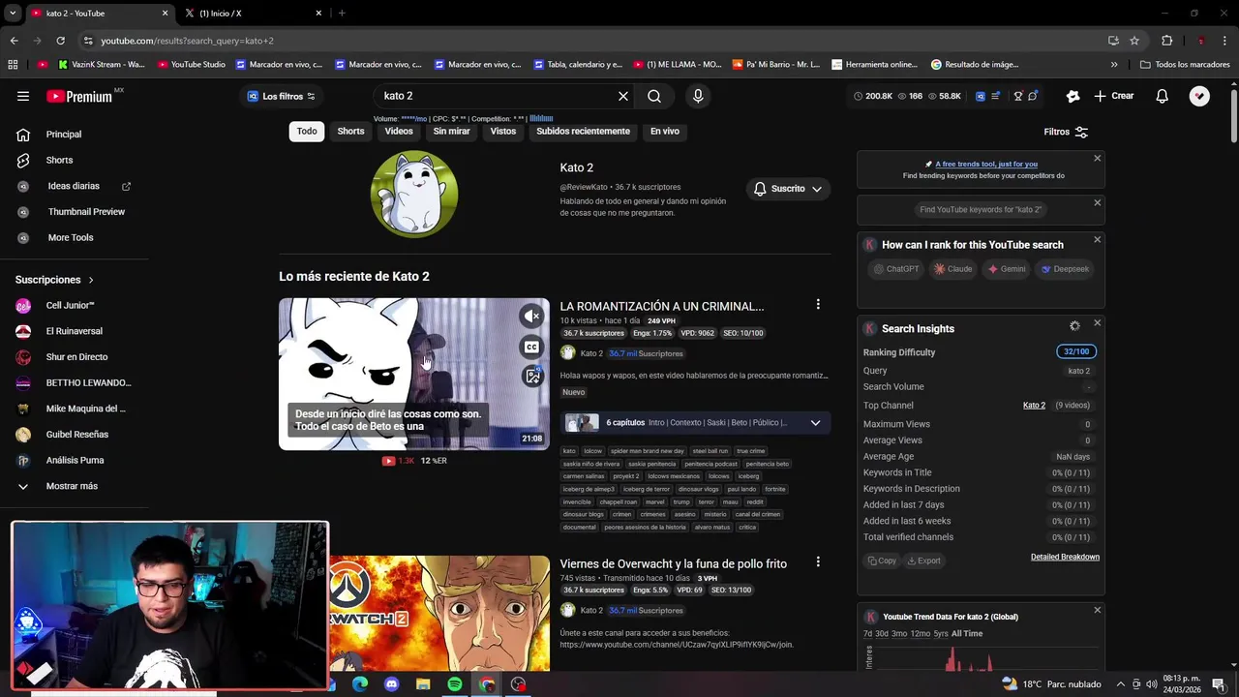Open the three-dot menu for the Romantización video
Viewport: 1239px width, 697px height.
pyautogui.click(x=818, y=305)
